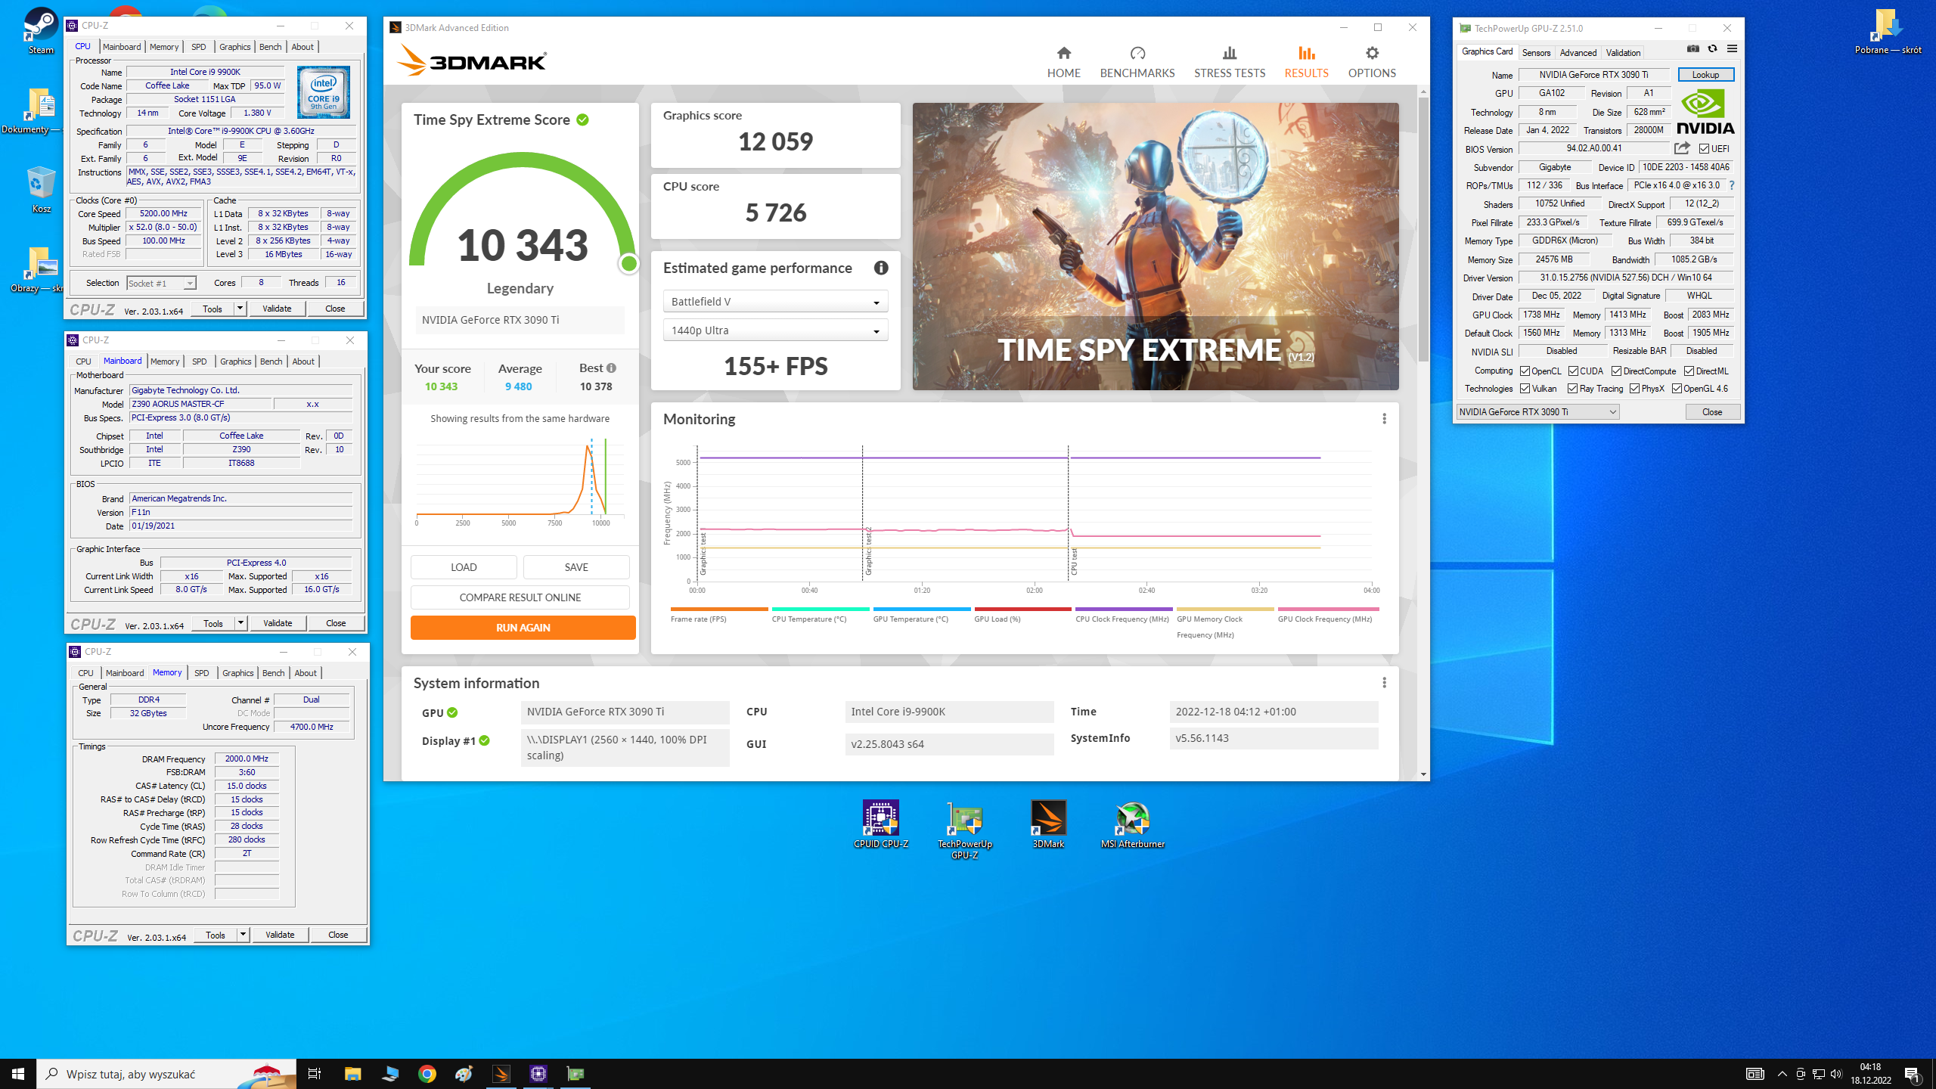Viewport: 1936px width, 1089px height.
Task: Click the GPU Temperature legend swatch
Action: (x=921, y=609)
